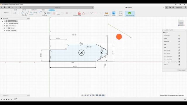Viewport: 187px width, 105px height.
Task: Click the Finish Sketch button in palette
Action: [x=181, y=70]
